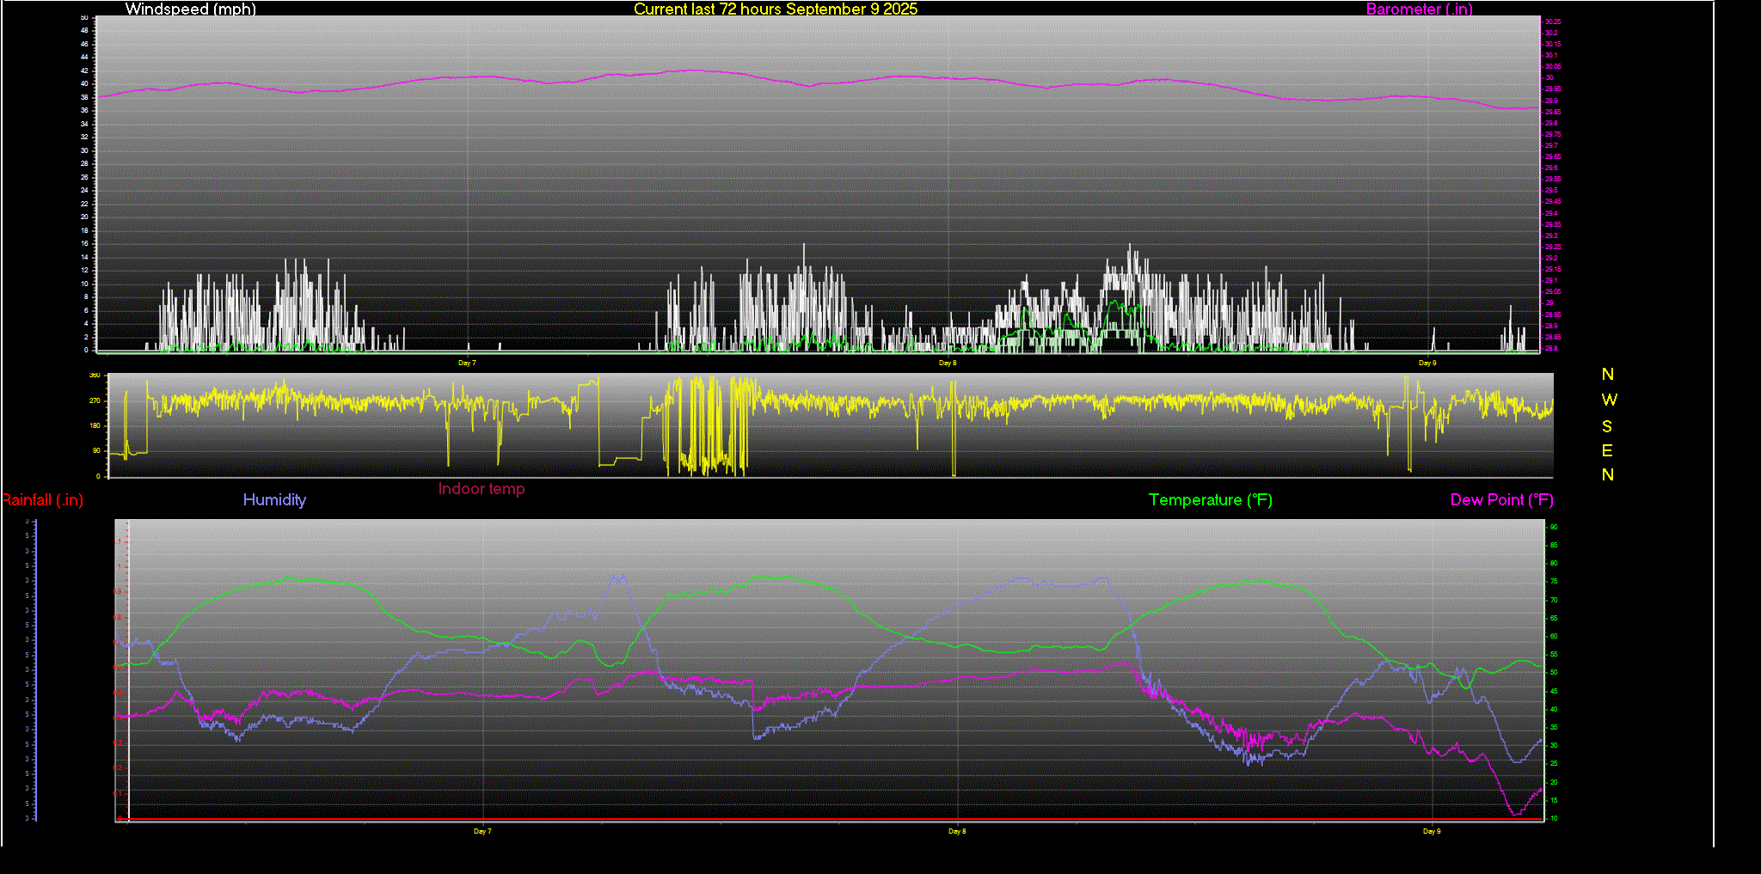Click the '30.25' barometer axis value

click(x=1553, y=21)
